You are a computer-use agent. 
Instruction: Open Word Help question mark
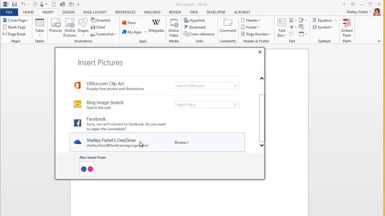(x=343, y=4)
